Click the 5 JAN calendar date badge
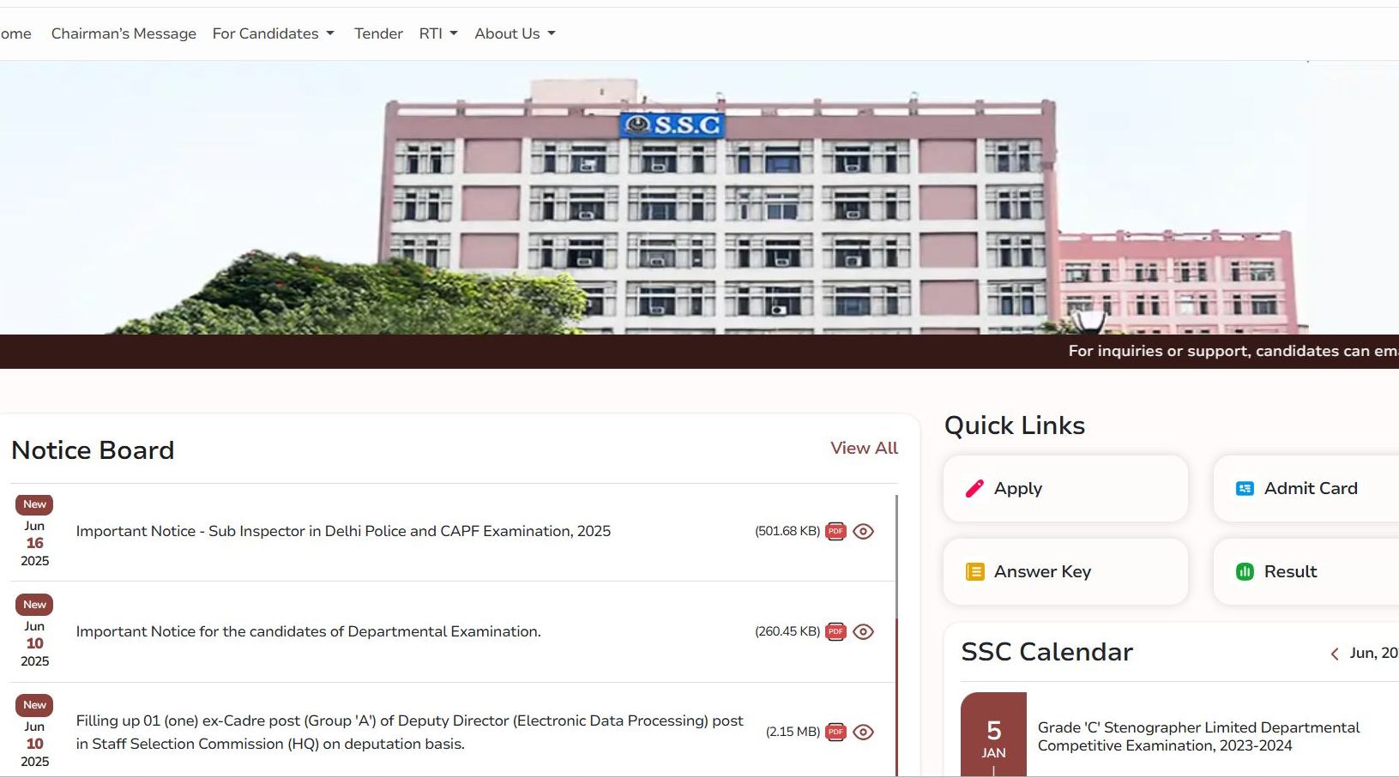Viewport: 1399px width, 778px height. [993, 734]
